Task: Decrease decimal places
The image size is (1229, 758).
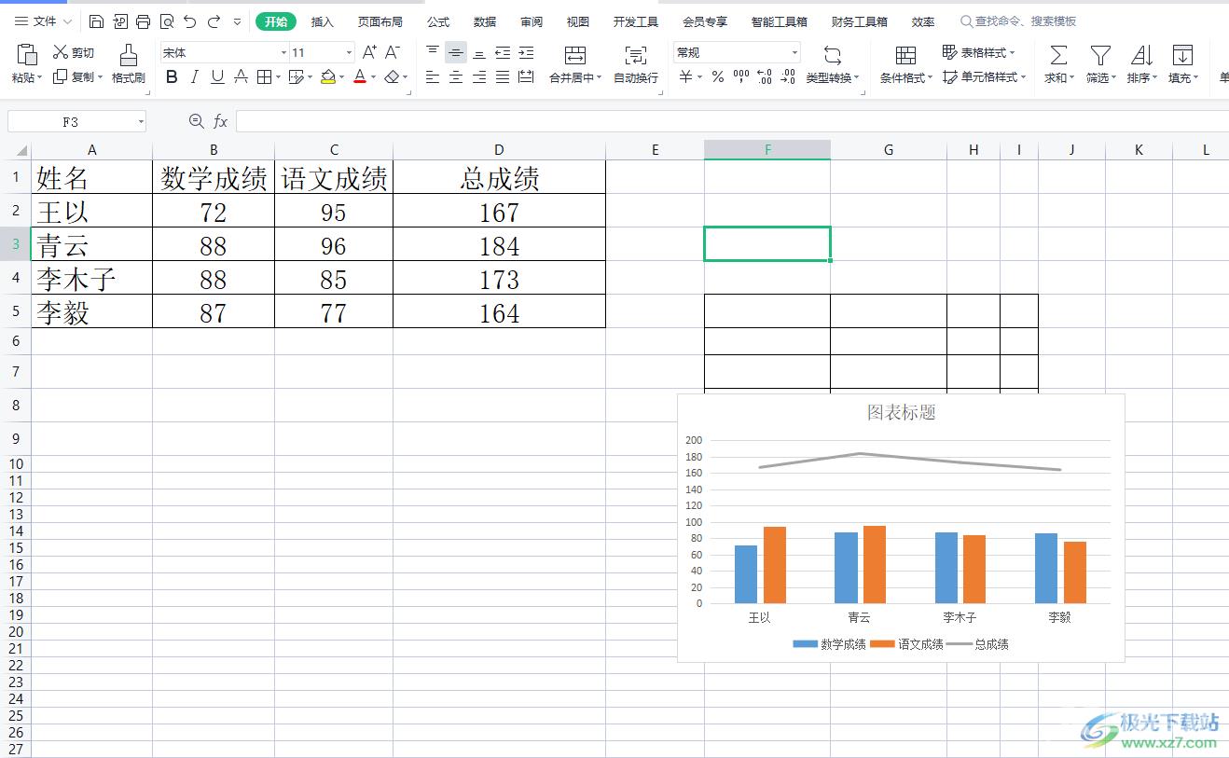Action: 788,77
